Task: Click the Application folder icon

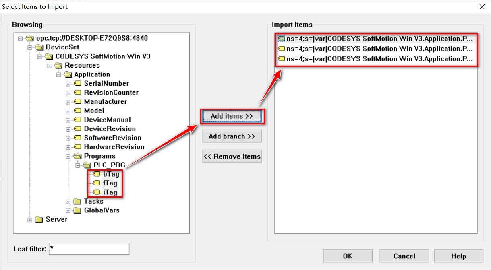Action: point(68,74)
